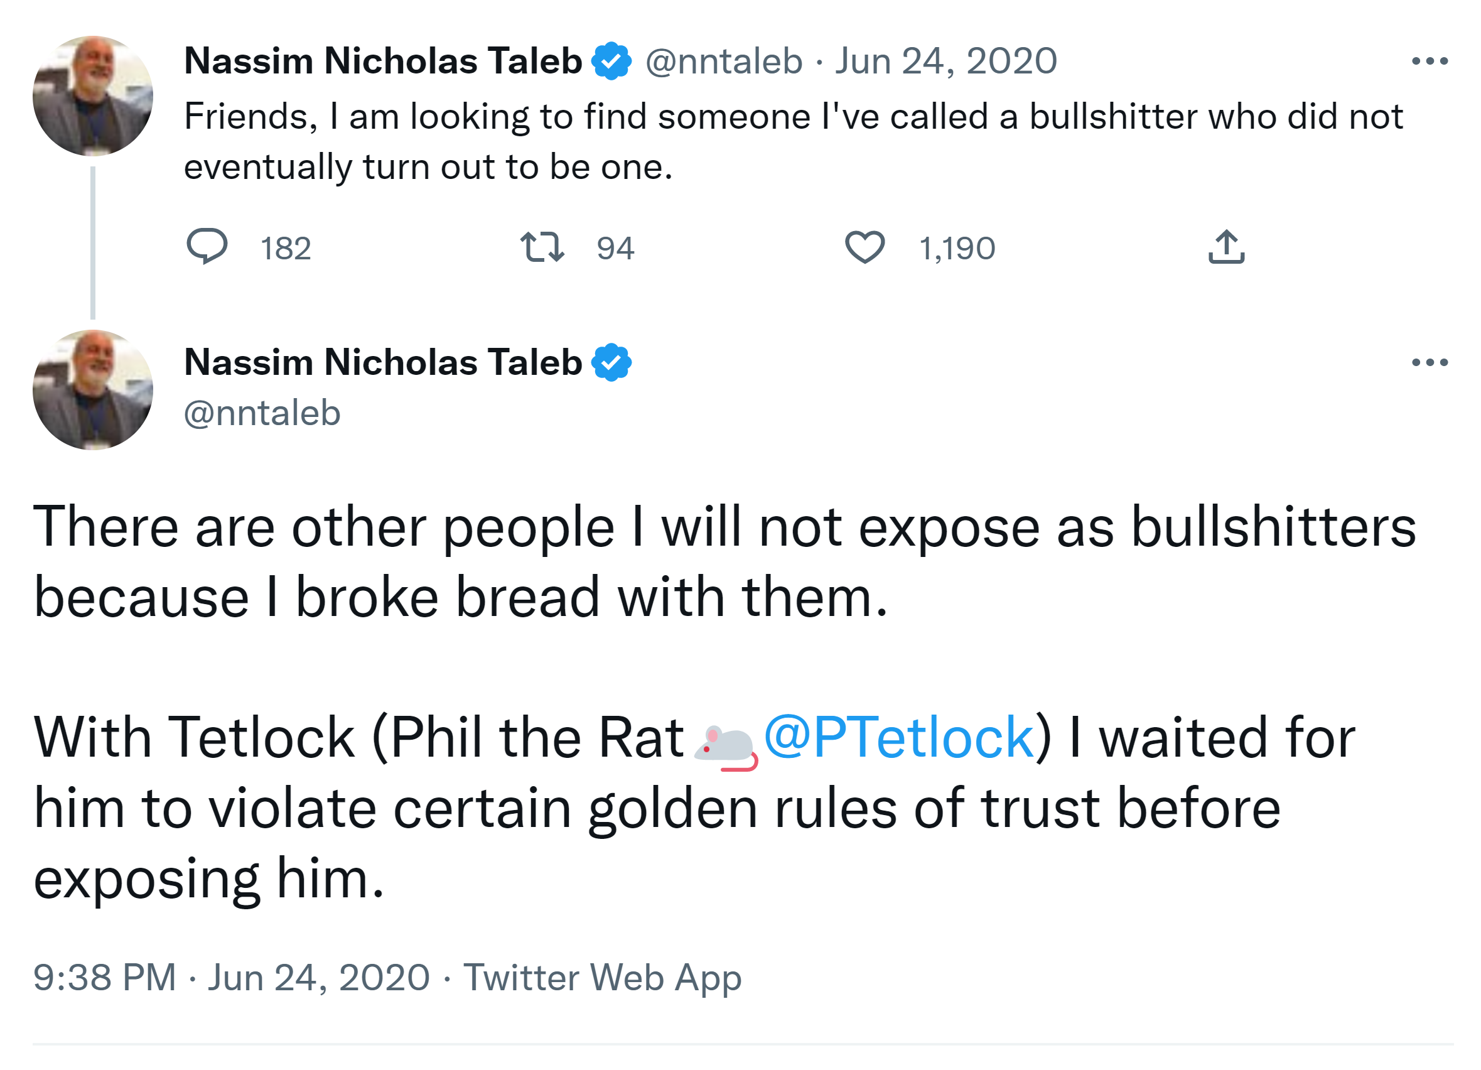This screenshot has width=1481, height=1070.
Task: Like the tweet with heart icon
Action: pyautogui.click(x=865, y=247)
